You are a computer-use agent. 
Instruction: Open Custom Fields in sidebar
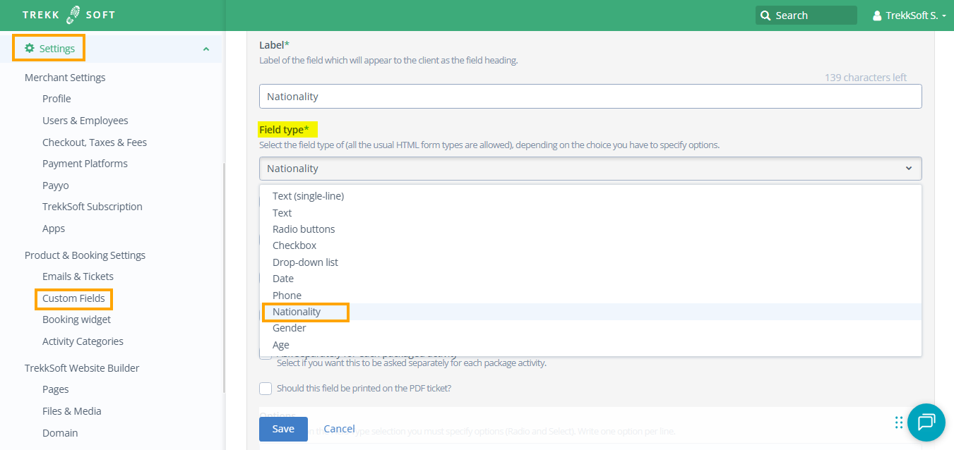(x=73, y=298)
